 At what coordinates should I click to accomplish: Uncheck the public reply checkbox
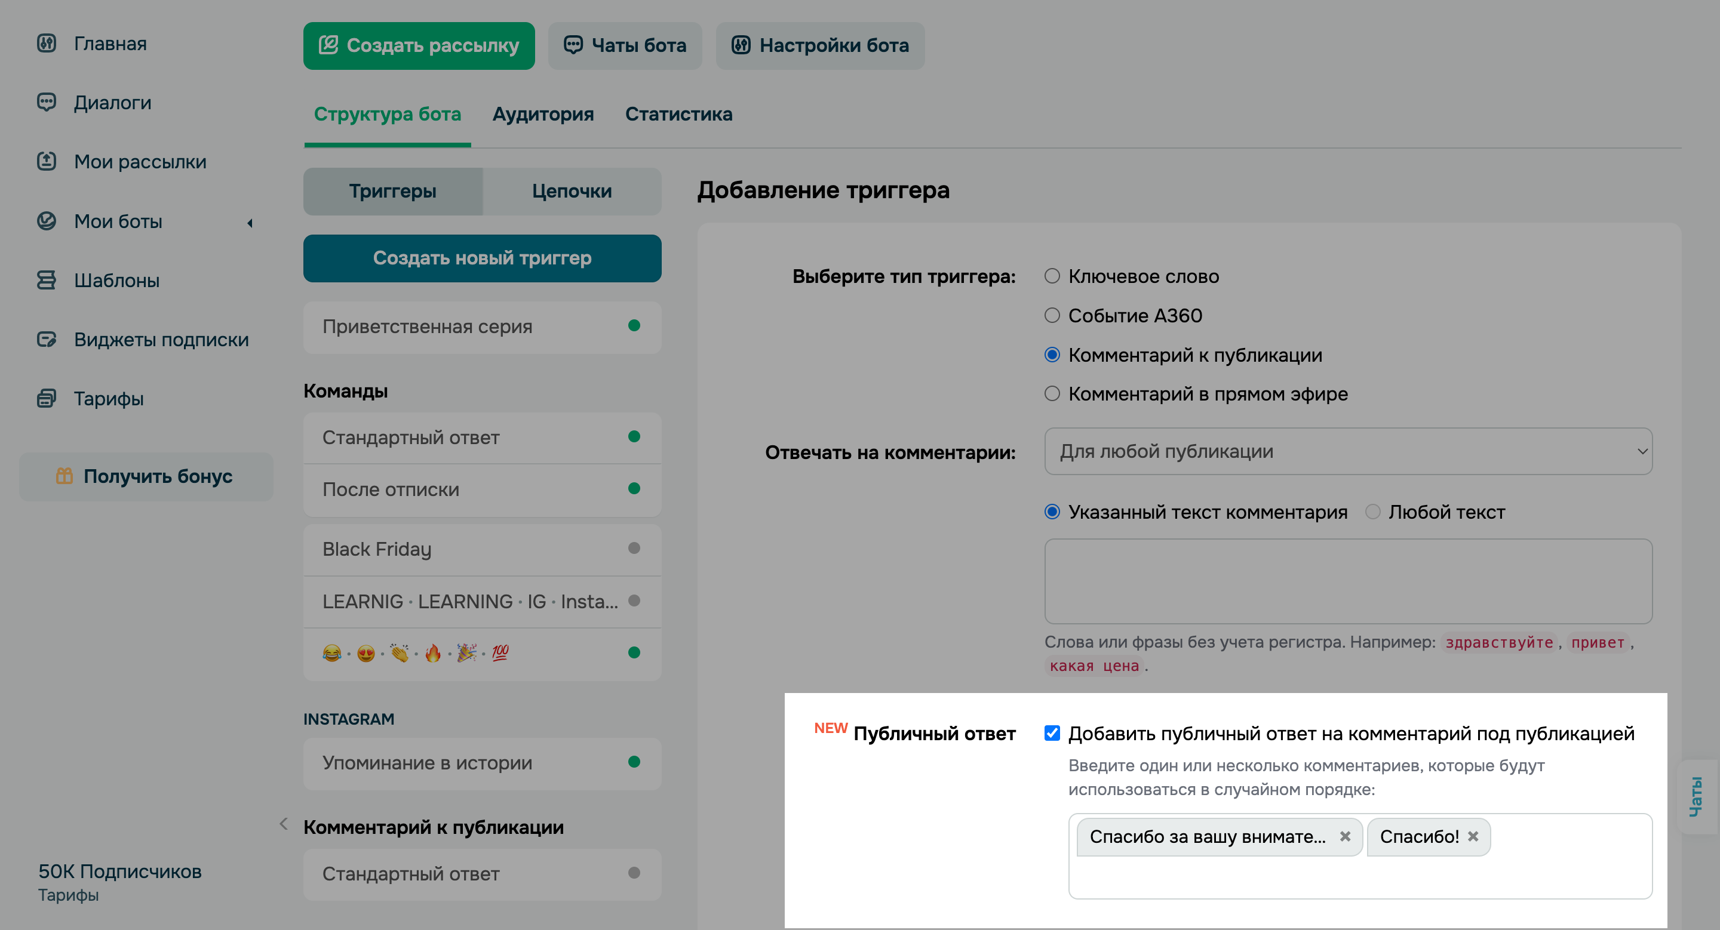[x=1052, y=732]
